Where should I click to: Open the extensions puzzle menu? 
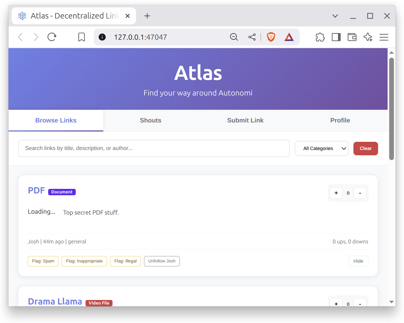320,37
